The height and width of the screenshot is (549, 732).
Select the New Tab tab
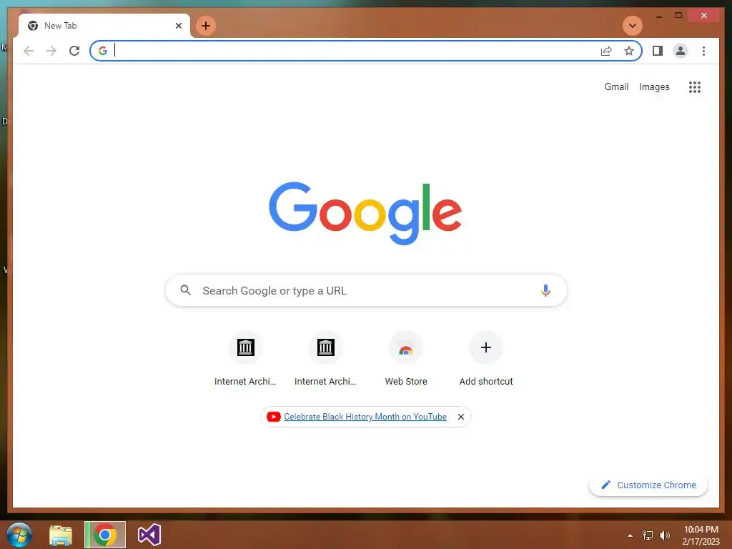[104, 26]
